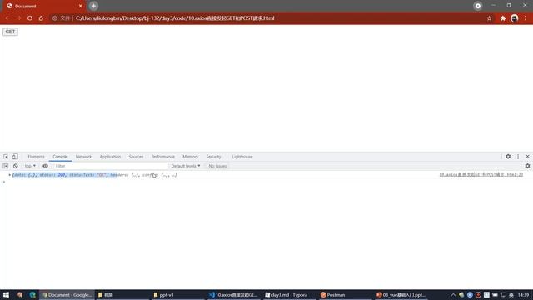Toggle the DevTools device toolbar
533x300 pixels.
click(x=15, y=157)
